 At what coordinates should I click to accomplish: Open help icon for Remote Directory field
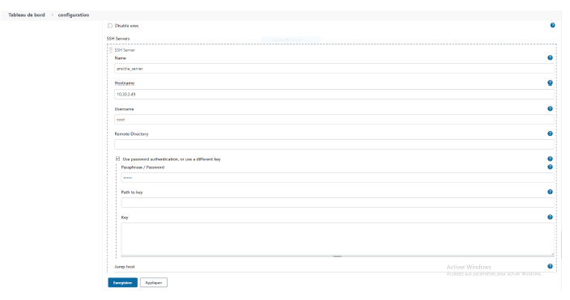click(x=550, y=133)
